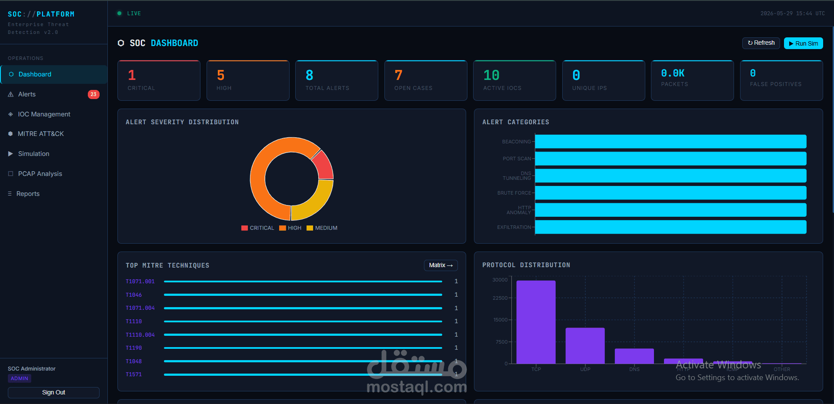Click the FALSE POSITIVES stat card
The width and height of the screenshot is (834, 404).
(x=781, y=80)
